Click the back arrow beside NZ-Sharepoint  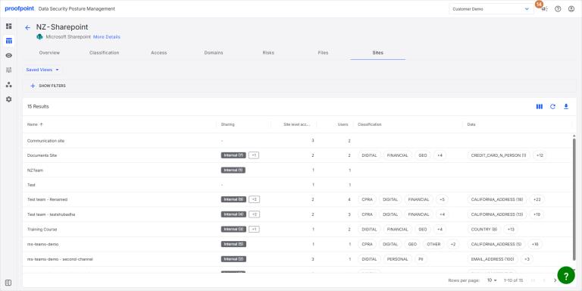coord(27,27)
